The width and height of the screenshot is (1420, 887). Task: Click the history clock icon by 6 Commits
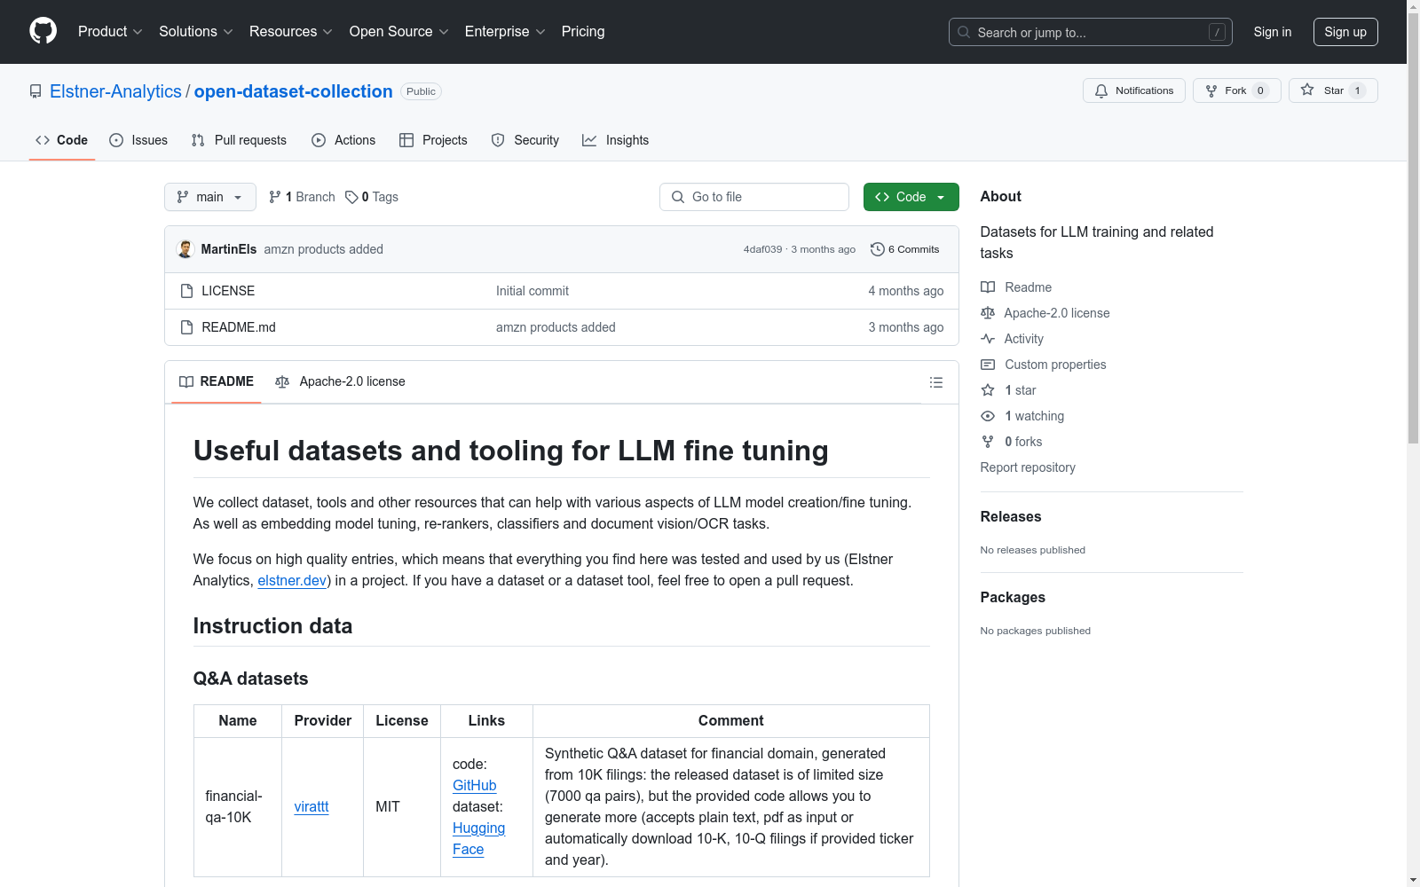pyautogui.click(x=878, y=249)
